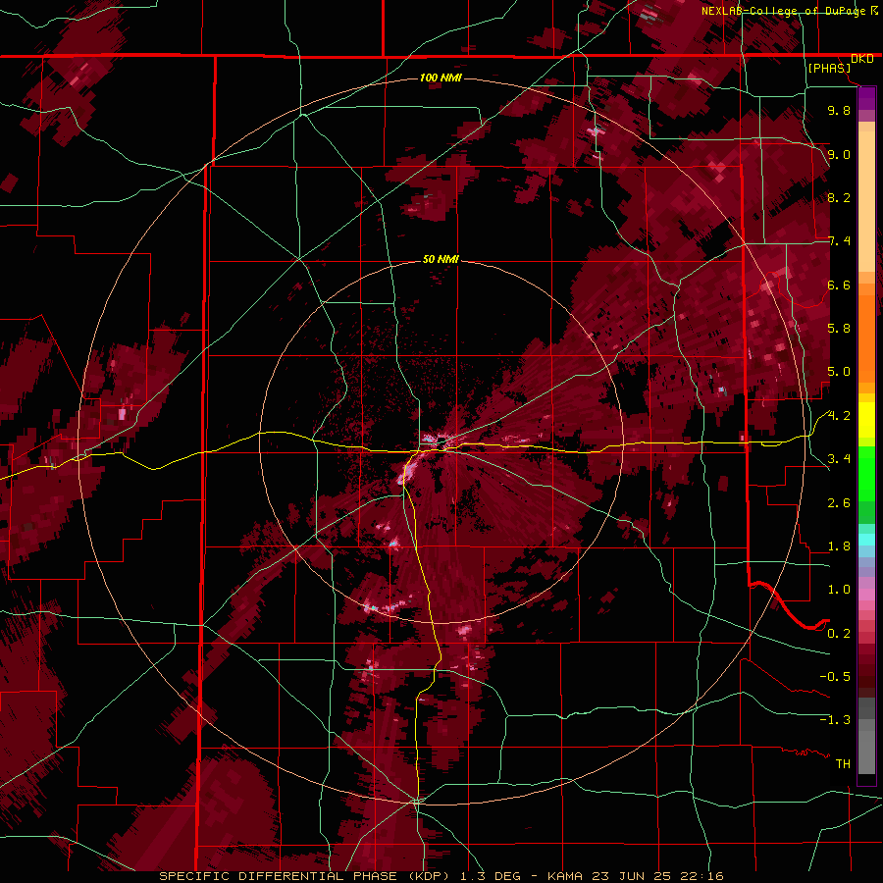Click the 6.6 legend value
883x883 pixels.
click(x=839, y=285)
